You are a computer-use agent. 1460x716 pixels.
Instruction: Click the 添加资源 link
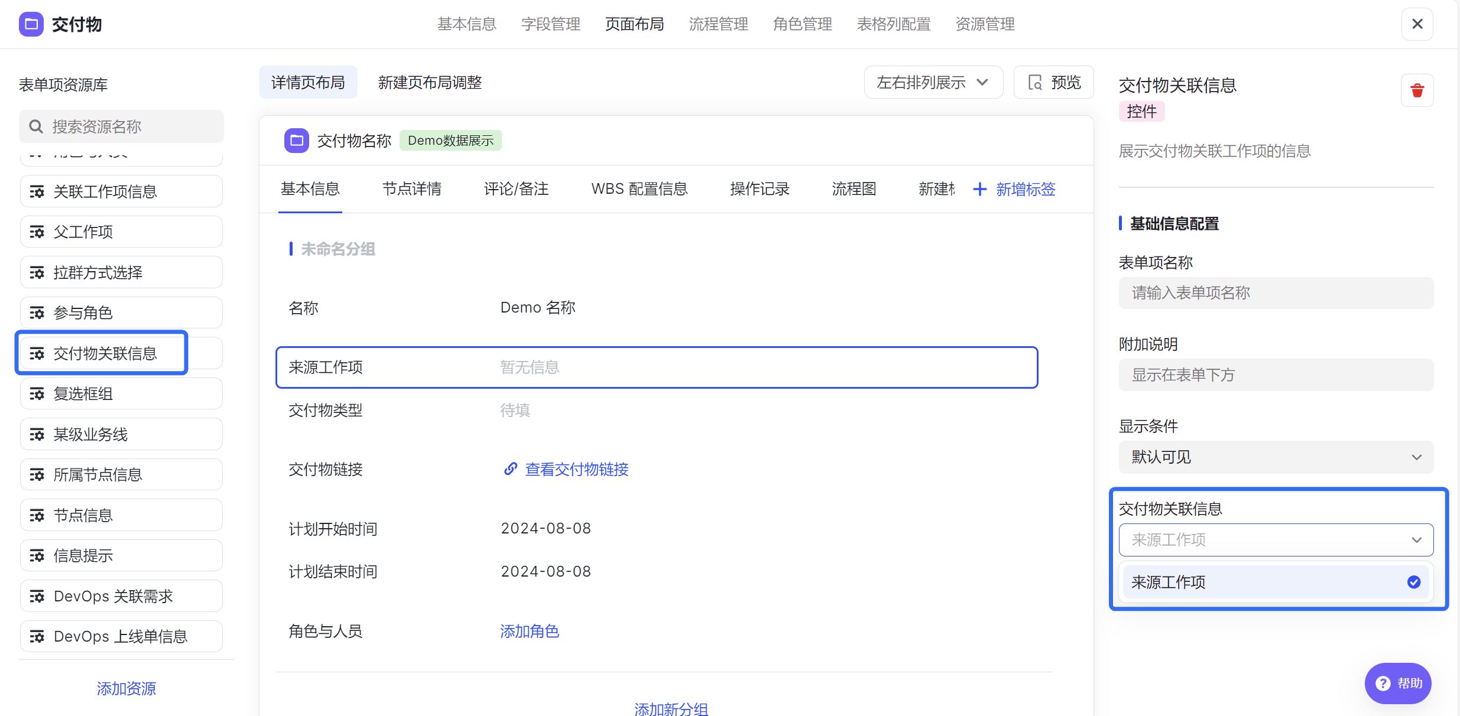(126, 688)
